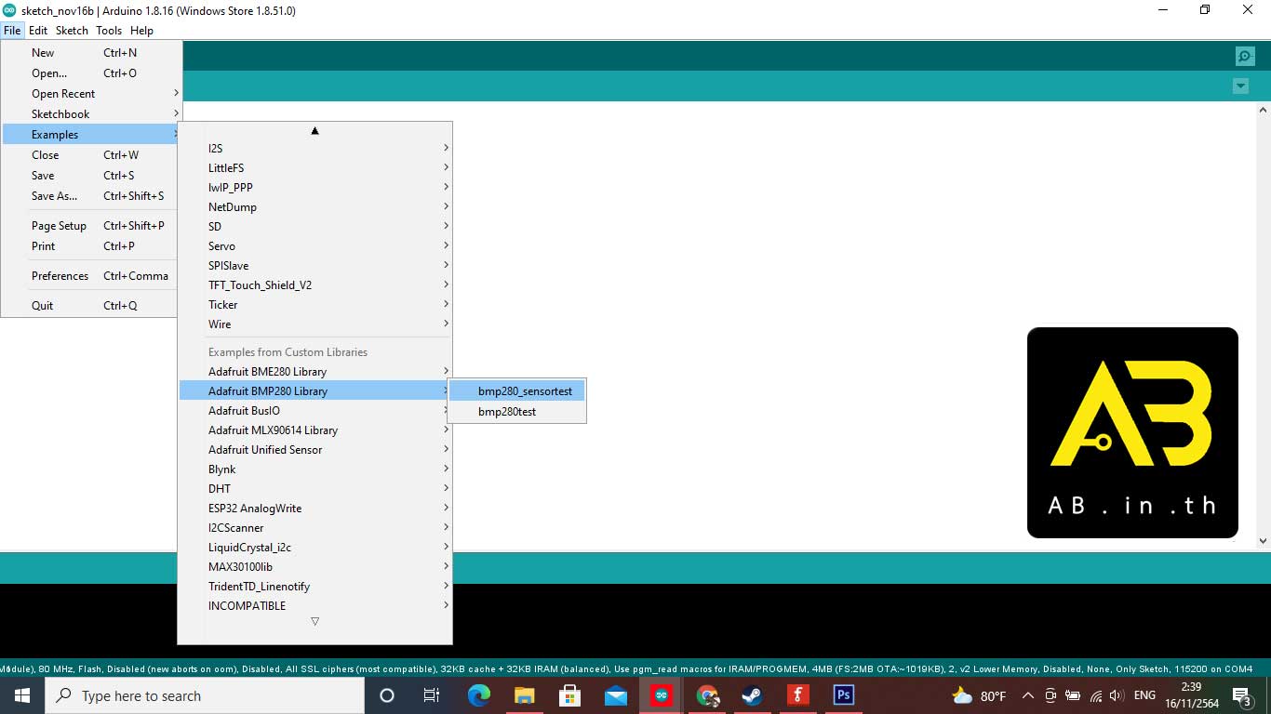Expand the SD examples submenu

point(314,227)
